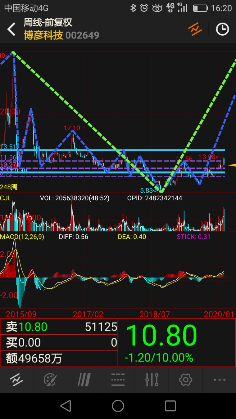The width and height of the screenshot is (236, 419).
Task: Tap the sell volume 51125
Action: point(101,327)
